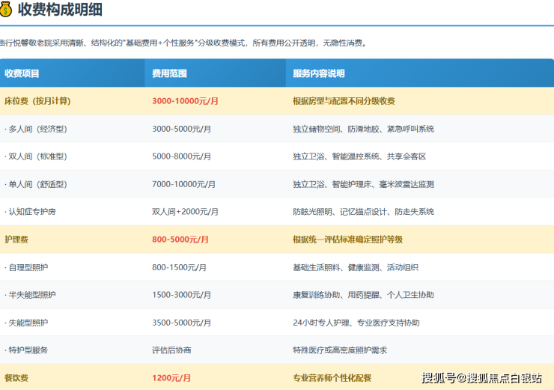The height and width of the screenshot is (390, 554).
Task: Select the 收费项目 column header
Action: pos(22,73)
